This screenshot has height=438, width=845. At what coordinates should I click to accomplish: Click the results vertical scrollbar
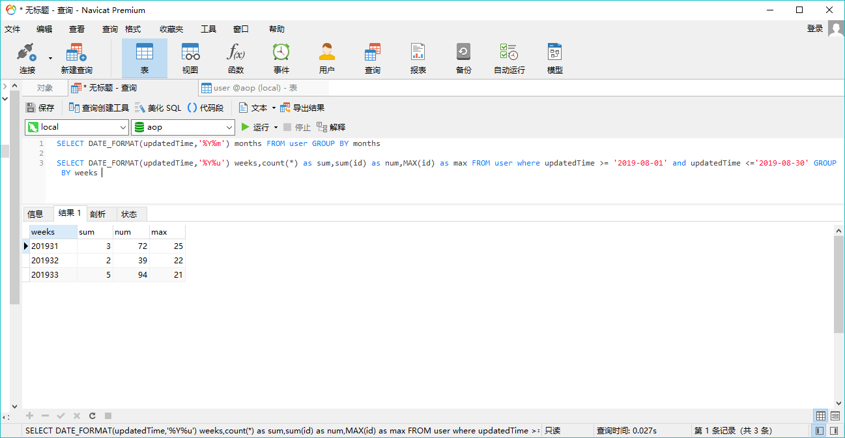click(x=839, y=284)
